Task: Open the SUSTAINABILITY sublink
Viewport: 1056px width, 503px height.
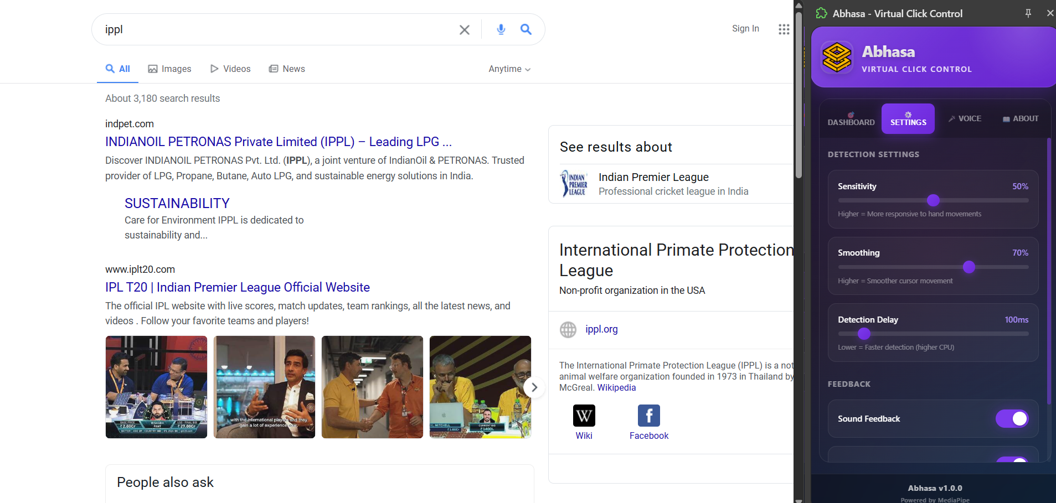Action: pos(177,204)
